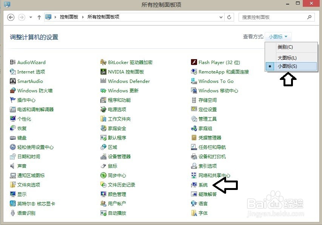Click the 存储空间 drives icon
This screenshot has width=322, height=225.
pyautogui.click(x=194, y=100)
